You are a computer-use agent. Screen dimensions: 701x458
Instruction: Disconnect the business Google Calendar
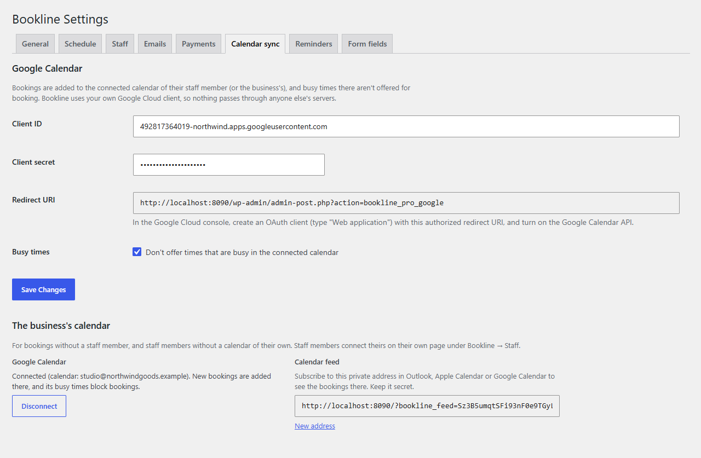point(39,406)
